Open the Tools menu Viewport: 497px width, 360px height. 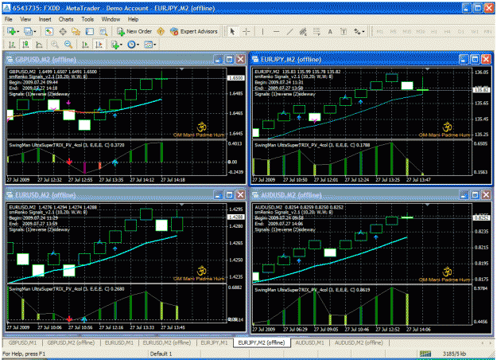pyautogui.click(x=87, y=19)
